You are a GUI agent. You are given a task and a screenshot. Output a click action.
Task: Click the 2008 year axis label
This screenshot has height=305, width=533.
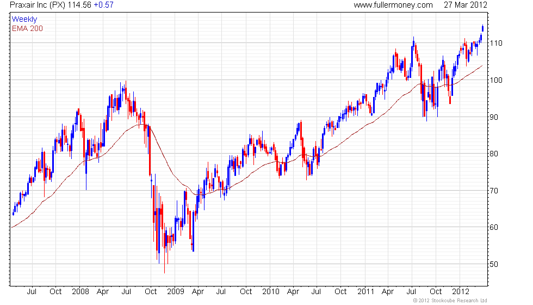[x=80, y=292]
